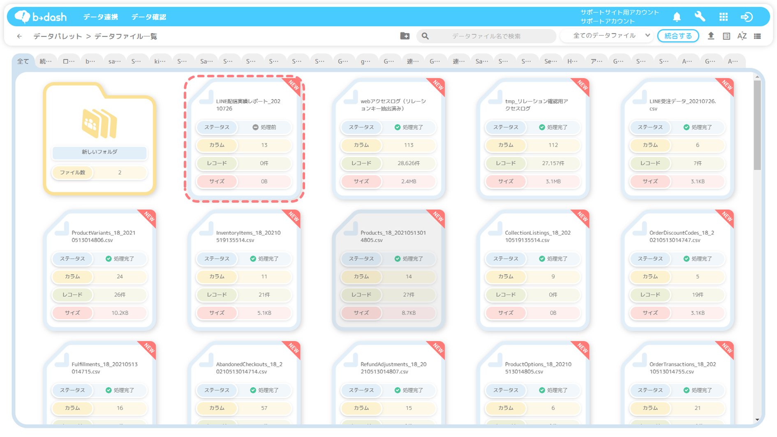Viewport: 777px width, 437px height.
Task: Click the ファイル数 label on folder
Action: tap(72, 172)
